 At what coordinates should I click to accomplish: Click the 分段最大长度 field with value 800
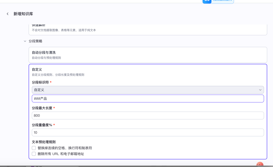[x=148, y=116]
